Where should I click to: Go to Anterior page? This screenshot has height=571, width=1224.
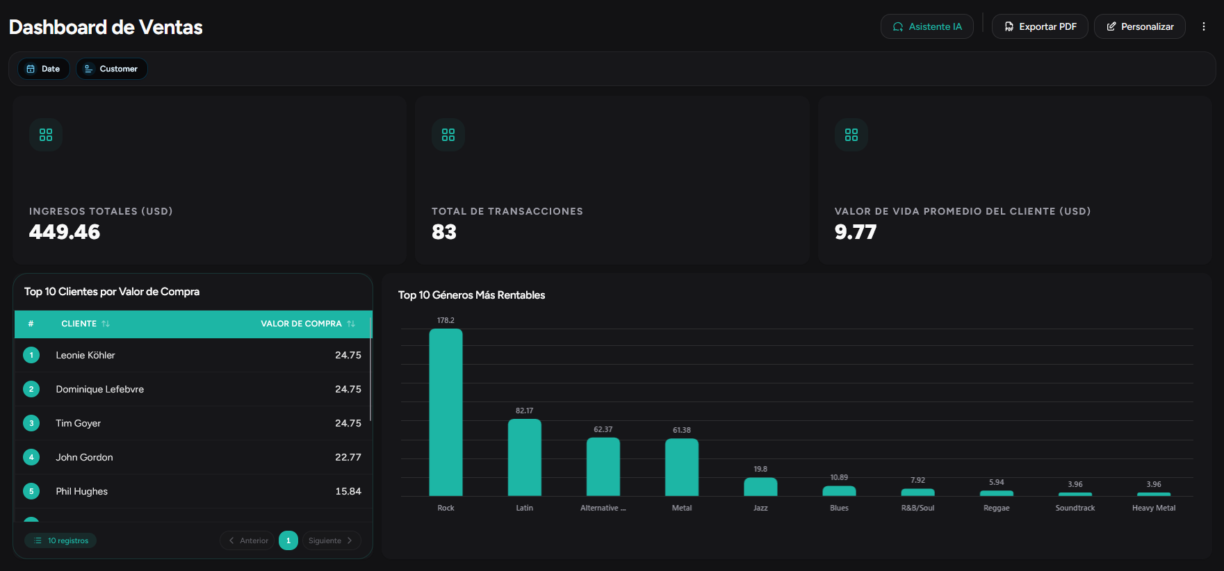coord(248,540)
